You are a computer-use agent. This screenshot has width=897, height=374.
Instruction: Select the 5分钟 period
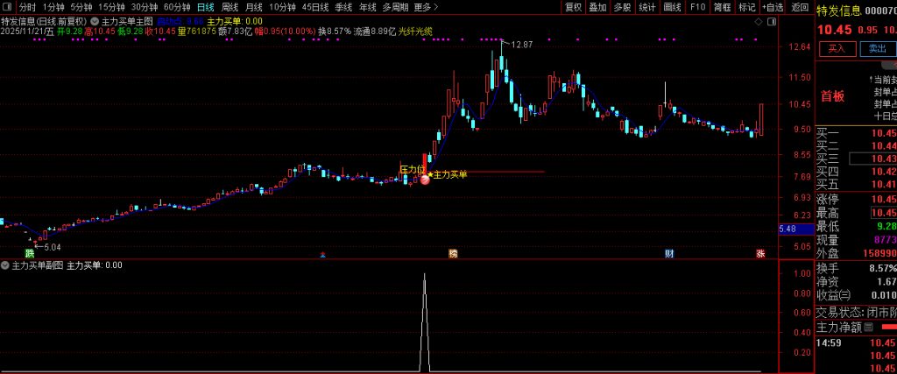point(81,7)
